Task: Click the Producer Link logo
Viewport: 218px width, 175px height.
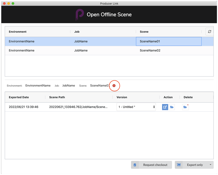Action: pos(80,15)
